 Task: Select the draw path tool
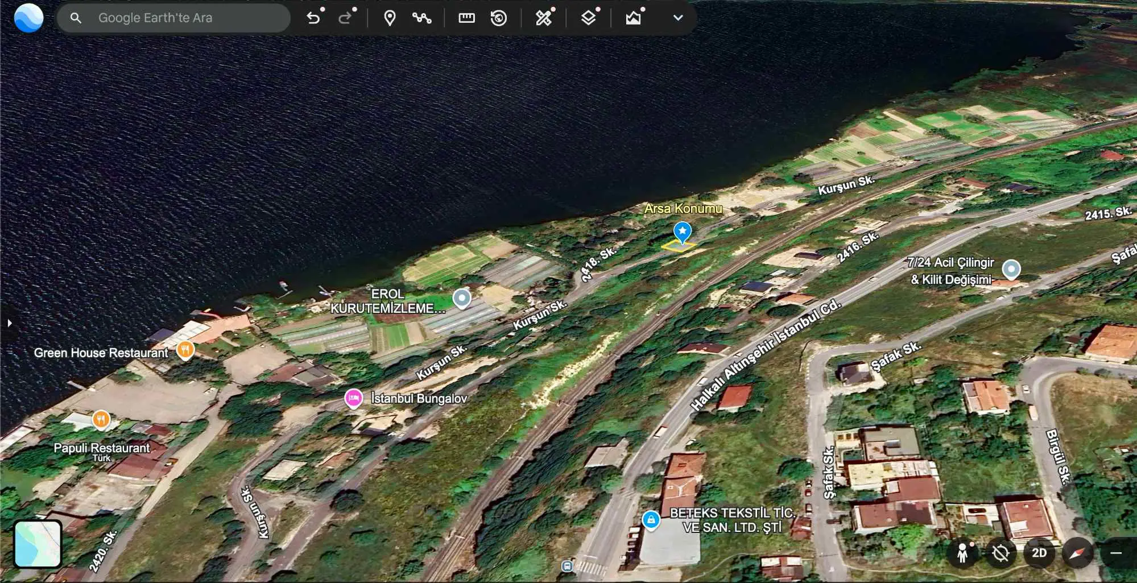coord(421,18)
